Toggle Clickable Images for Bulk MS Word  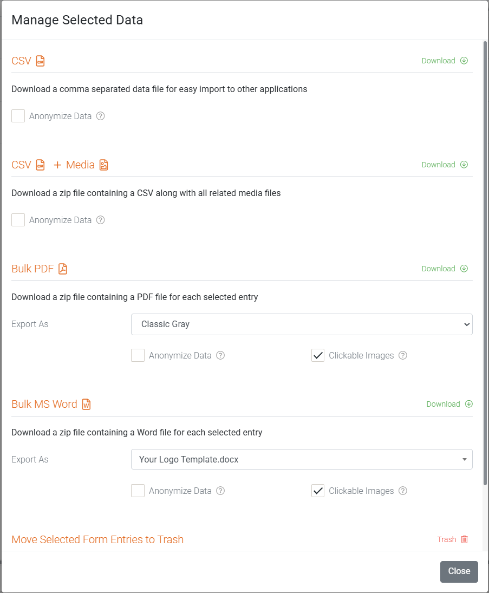(318, 491)
